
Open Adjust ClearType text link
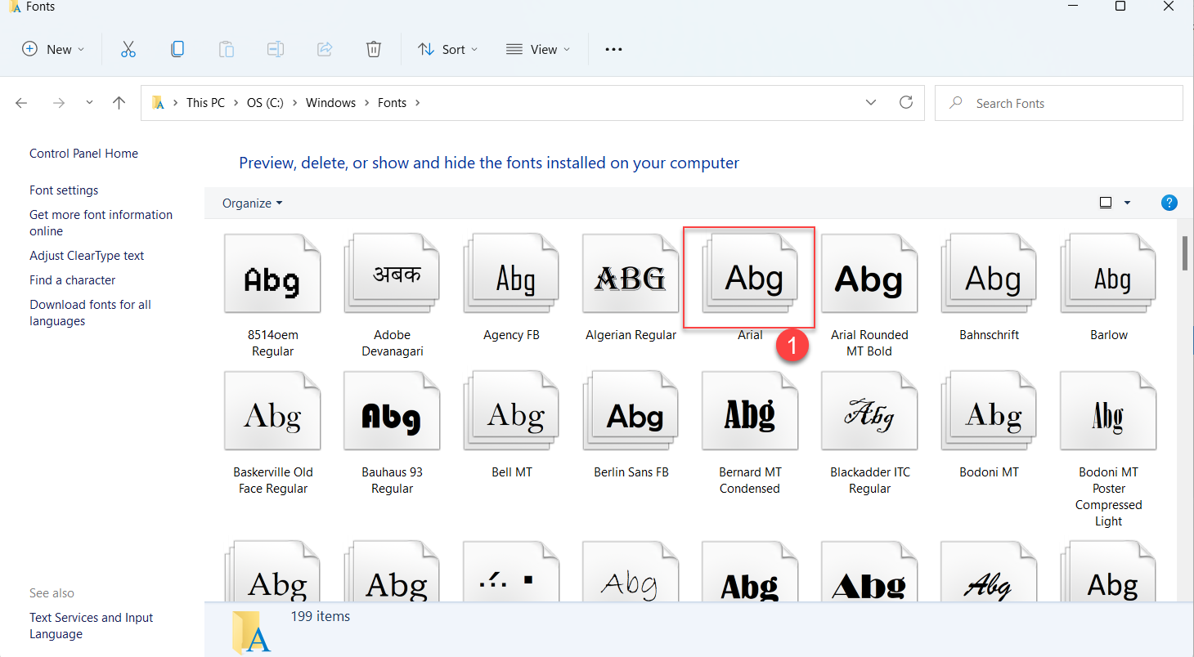pyautogui.click(x=87, y=256)
